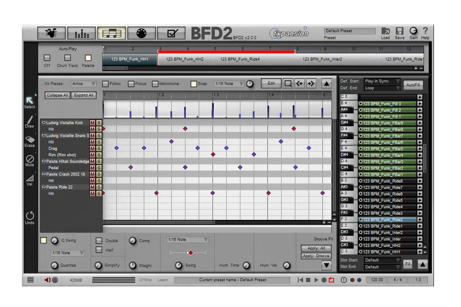Screen dimensions: 461x307
Task: Collapse the Paiste Ride 22 row
Action: [x=43, y=187]
